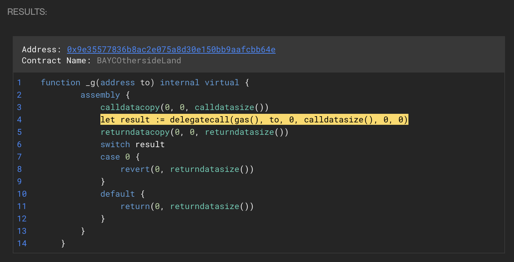Click the calldatacopy call on line 3
This screenshot has height=262, width=514.
pos(130,107)
